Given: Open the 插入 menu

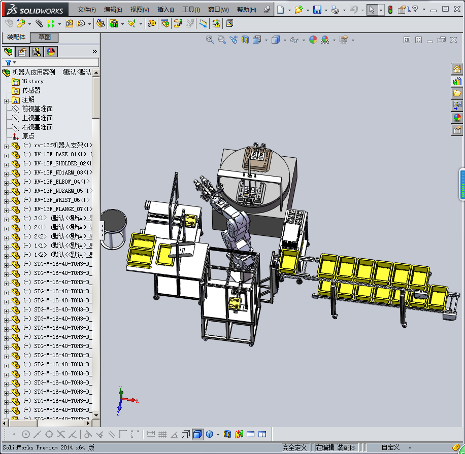Looking at the screenshot, I should point(165,10).
